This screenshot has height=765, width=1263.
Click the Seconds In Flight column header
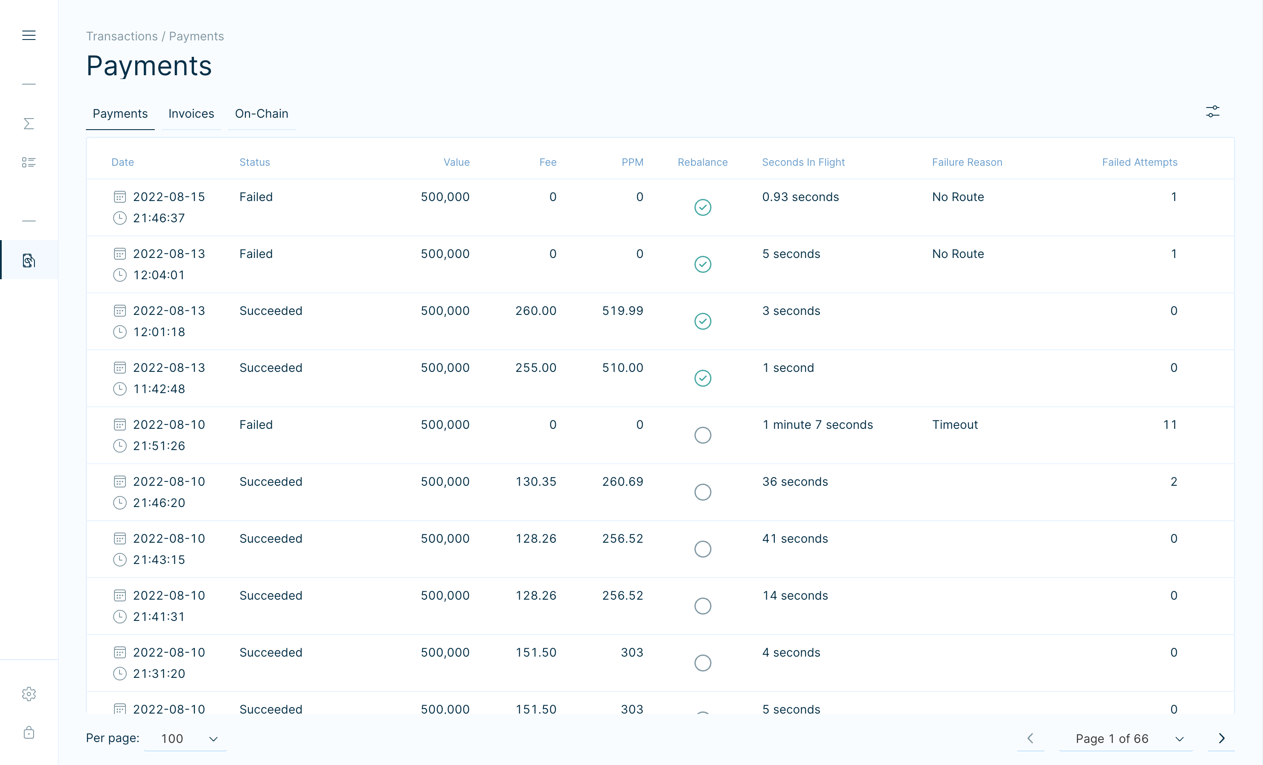coord(803,162)
